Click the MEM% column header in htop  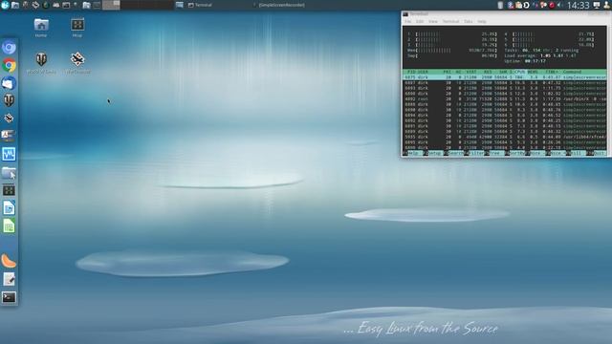click(x=533, y=72)
